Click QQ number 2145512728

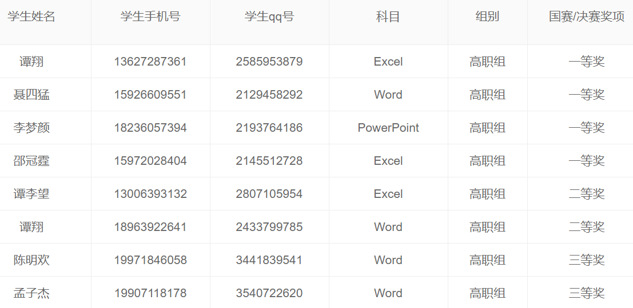pos(269,161)
